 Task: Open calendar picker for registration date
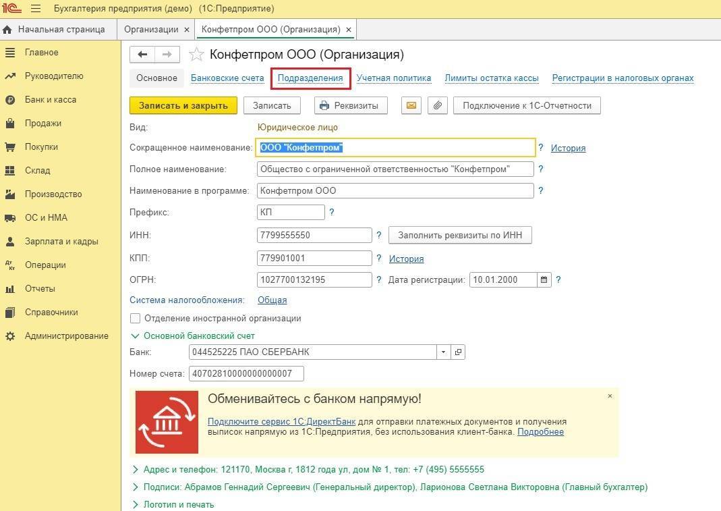[544, 279]
